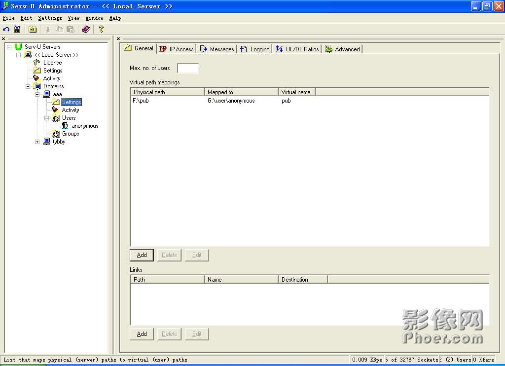Switch to the Logging tab
Viewport: 505px width, 366px height.
pyautogui.click(x=255, y=49)
